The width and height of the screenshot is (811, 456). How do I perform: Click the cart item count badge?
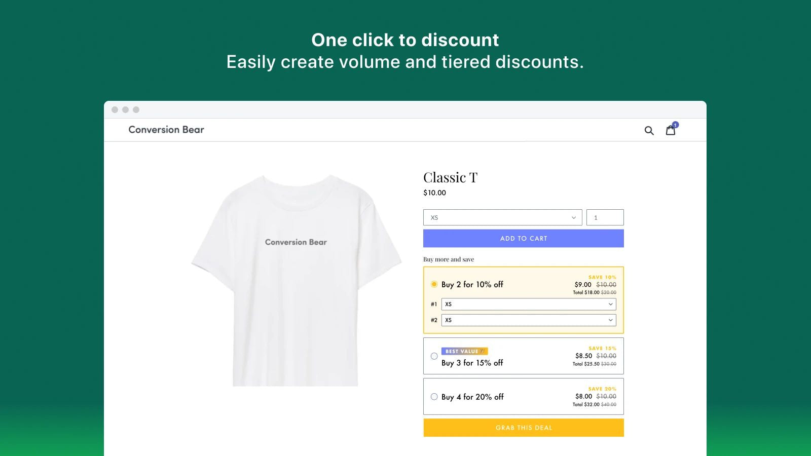(x=676, y=125)
